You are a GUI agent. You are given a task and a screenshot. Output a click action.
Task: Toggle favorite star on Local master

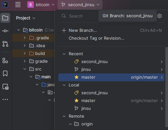click(77, 100)
